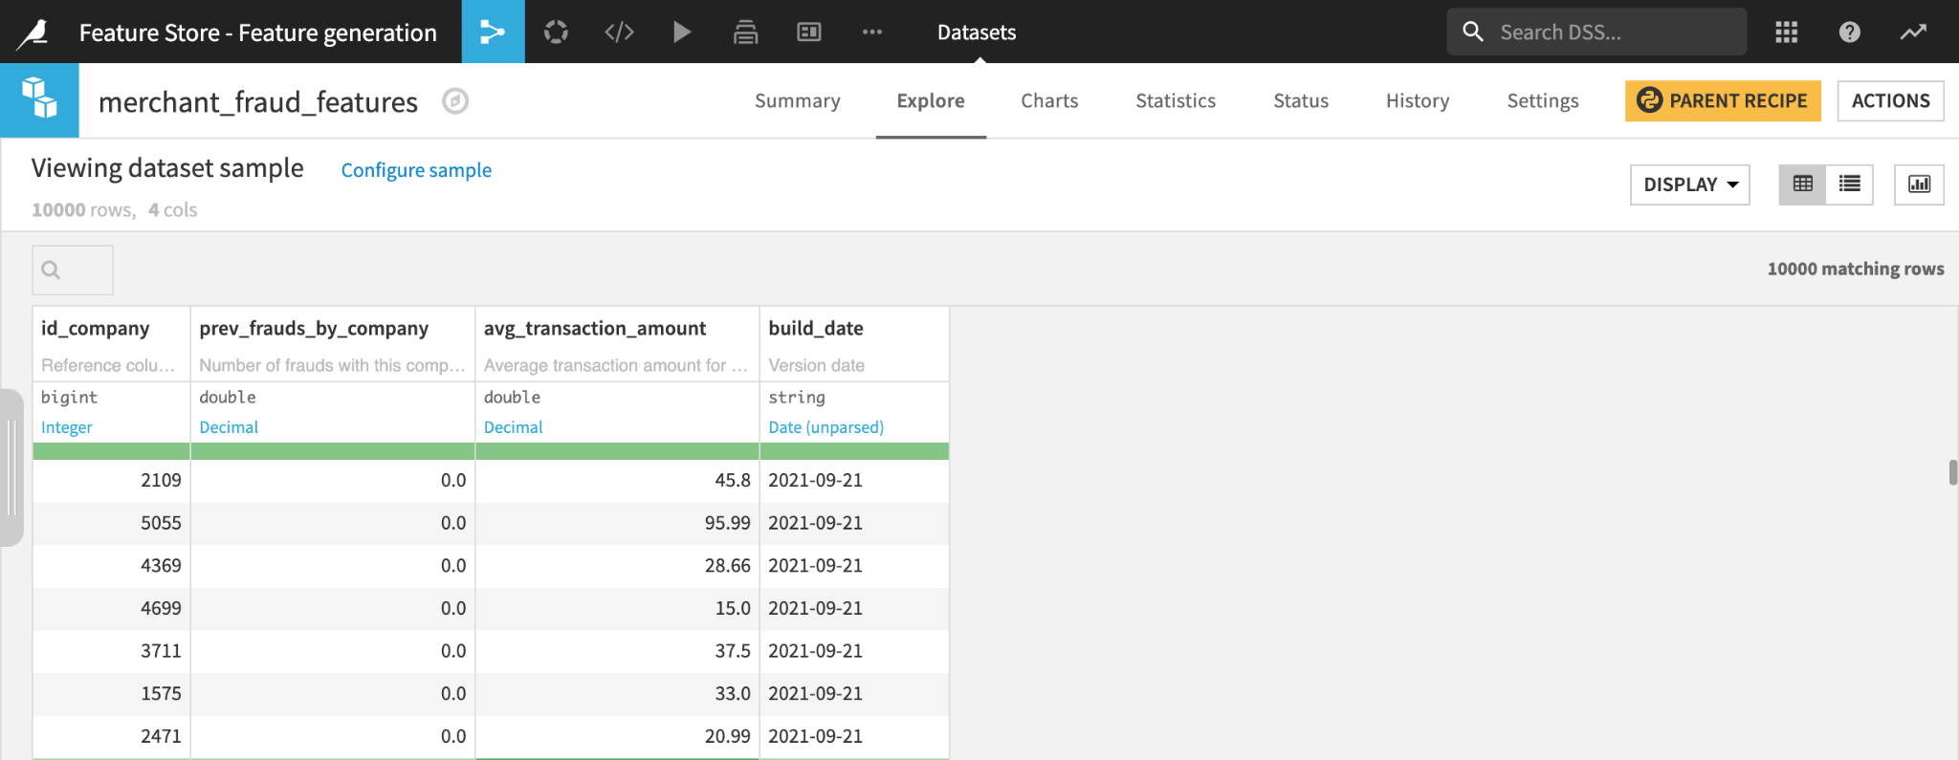The height and width of the screenshot is (760, 1959).
Task: Click the 15.0 average amount cell
Action: 618,609
